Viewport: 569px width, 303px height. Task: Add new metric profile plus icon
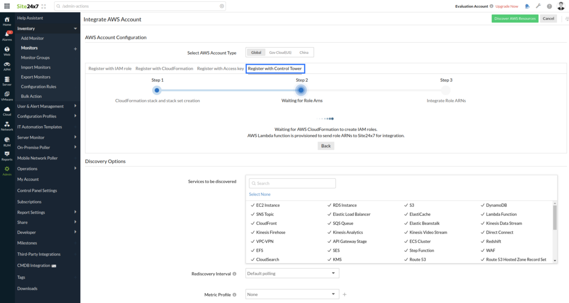coord(344,294)
